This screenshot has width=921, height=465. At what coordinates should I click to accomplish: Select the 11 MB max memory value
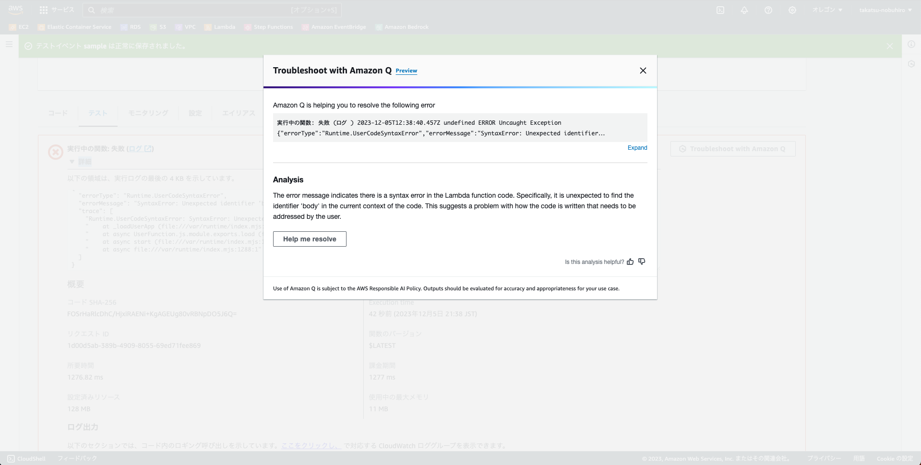coord(379,409)
